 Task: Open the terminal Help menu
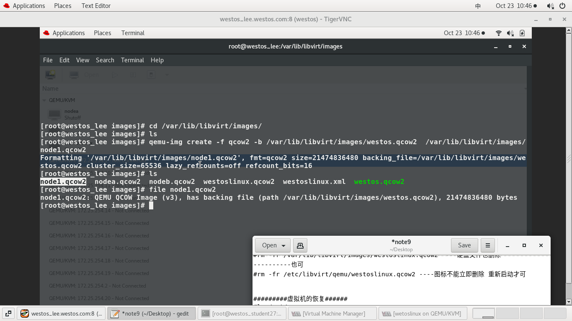(x=157, y=60)
